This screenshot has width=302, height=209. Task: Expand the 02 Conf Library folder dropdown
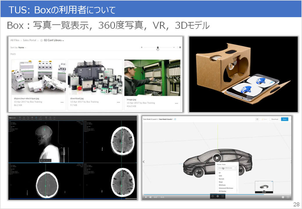coord(63,40)
